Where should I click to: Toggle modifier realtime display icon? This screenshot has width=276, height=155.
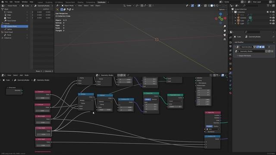click(x=260, y=47)
